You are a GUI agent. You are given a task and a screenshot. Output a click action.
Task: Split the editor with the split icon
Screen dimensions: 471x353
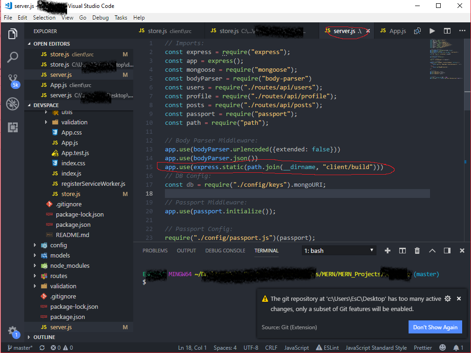tap(447, 31)
